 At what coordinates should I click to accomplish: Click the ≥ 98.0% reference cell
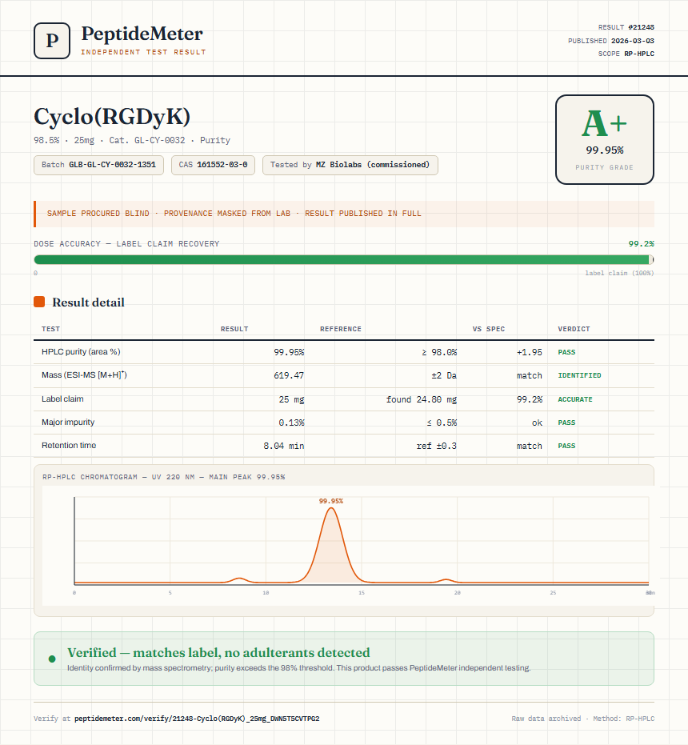click(439, 352)
